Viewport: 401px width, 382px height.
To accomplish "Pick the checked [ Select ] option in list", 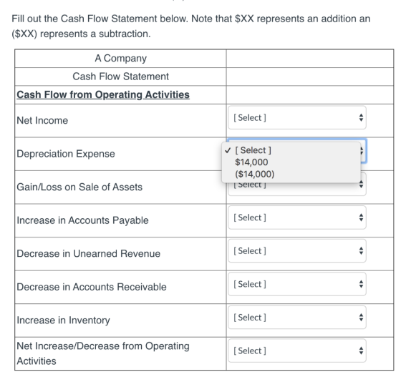I will (x=291, y=150).
